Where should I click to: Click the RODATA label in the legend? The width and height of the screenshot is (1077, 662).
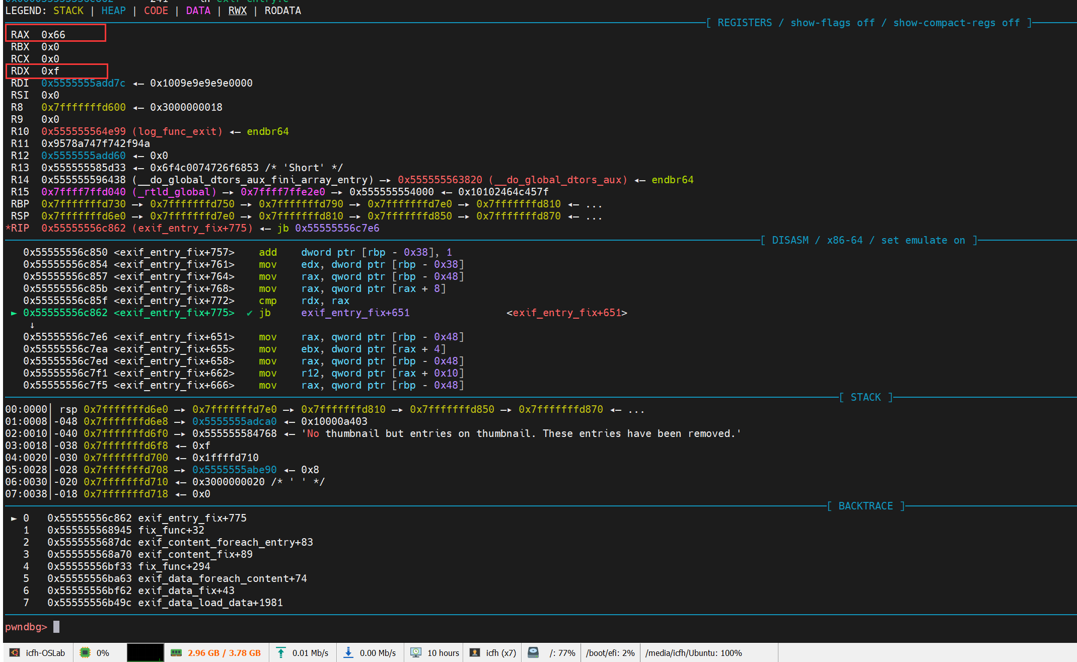click(283, 11)
